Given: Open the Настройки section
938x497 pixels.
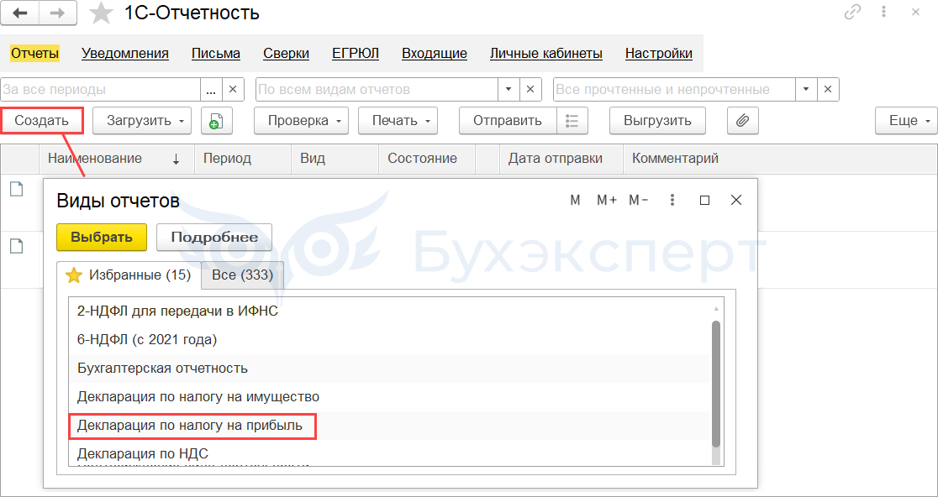Looking at the screenshot, I should coord(659,53).
